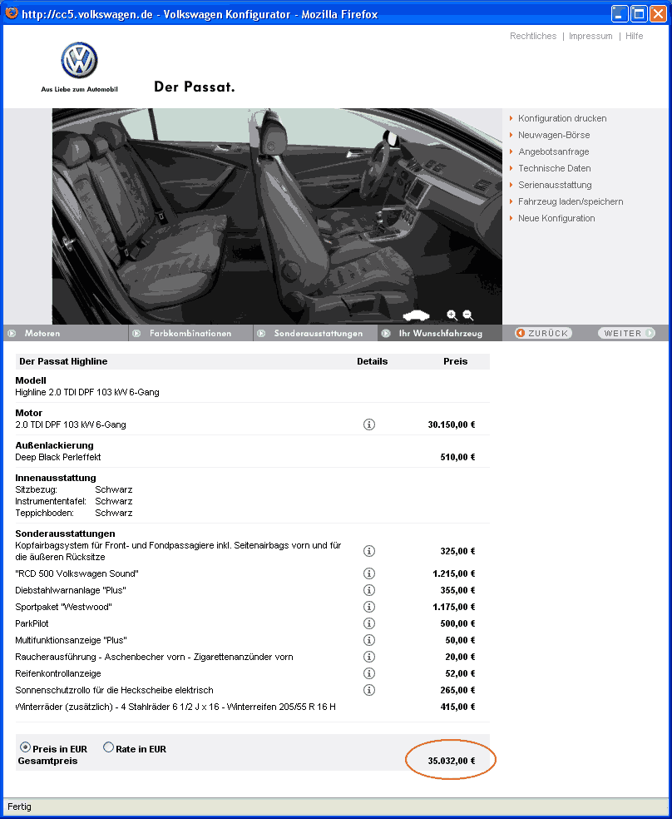Viewport: 672px width, 819px height.
Task: View details for Sportpaket Westwood
Action: coord(369,607)
